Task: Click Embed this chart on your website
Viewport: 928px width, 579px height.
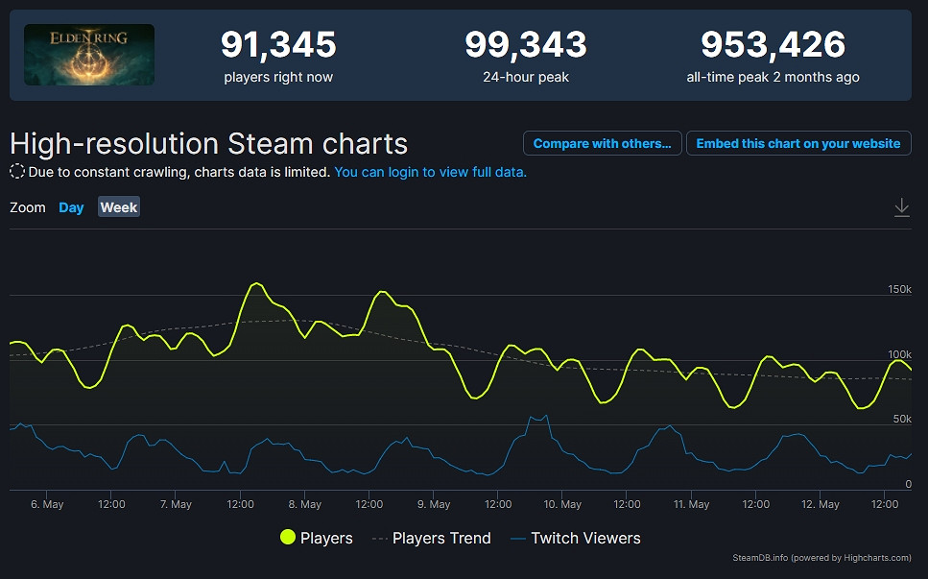Action: click(x=798, y=142)
